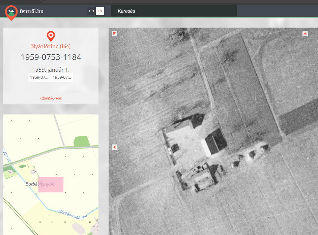318x235 pixels.
Task: Click the red location pin above Nyárlőrinc
Action: tap(51, 36)
